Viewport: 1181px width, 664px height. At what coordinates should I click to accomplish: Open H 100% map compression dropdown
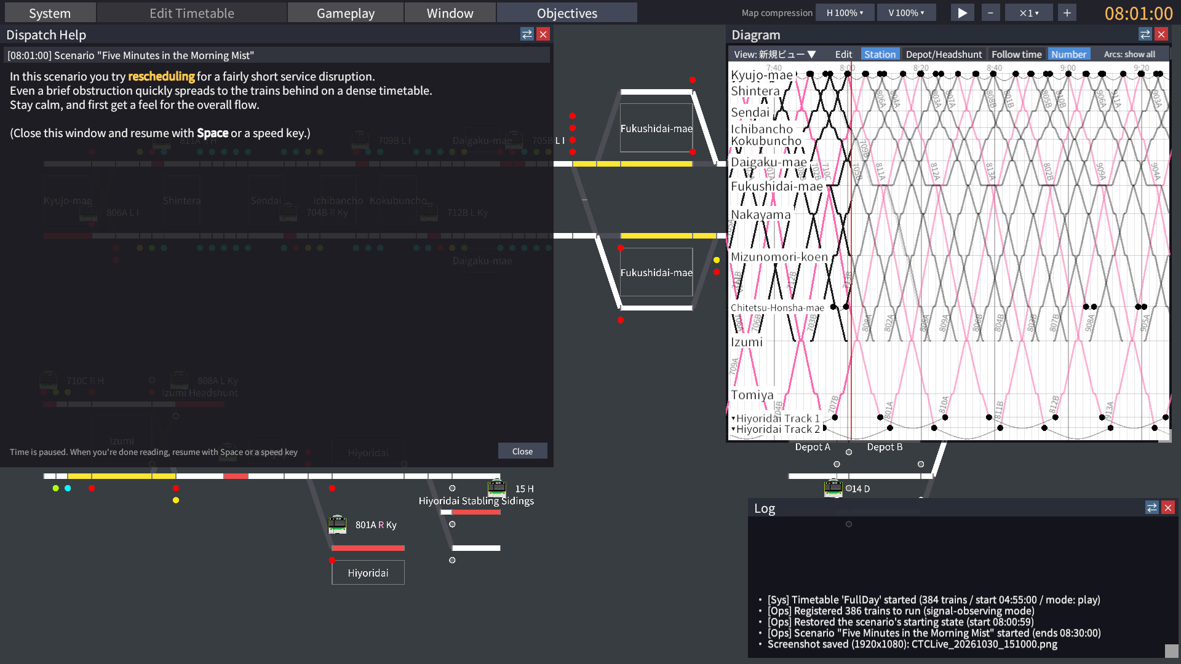pos(845,13)
